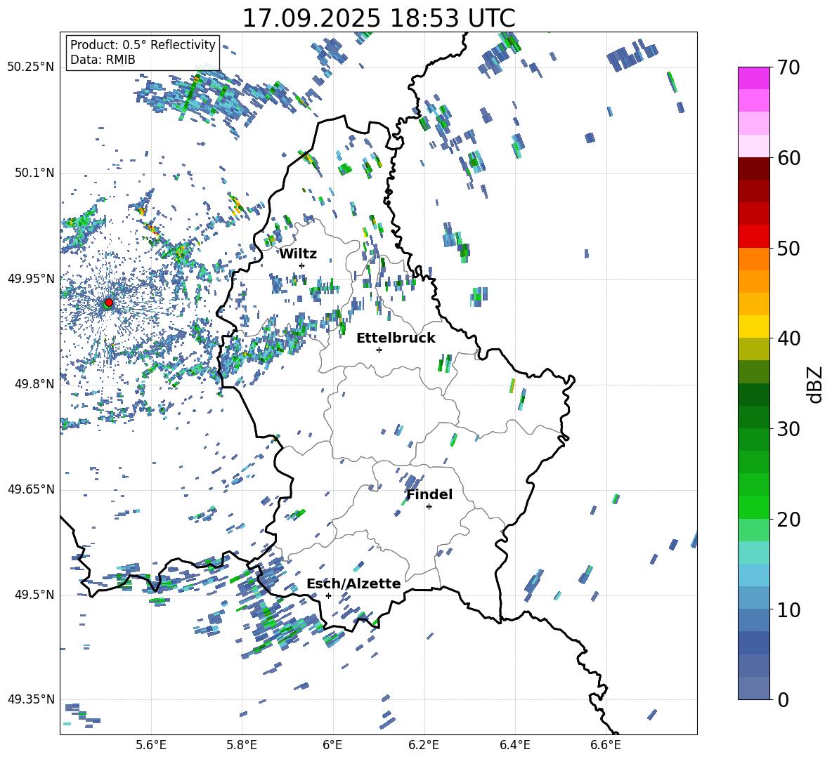832x759 pixels.
Task: Click the red radar location marker
Action: 109,302
